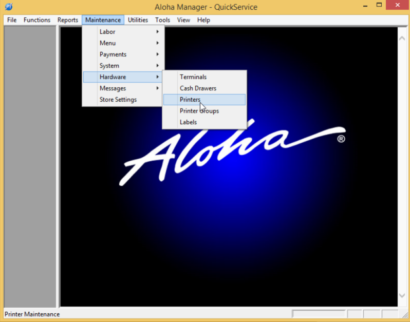Open the Reports menu
This screenshot has width=410, height=322.
coord(68,20)
